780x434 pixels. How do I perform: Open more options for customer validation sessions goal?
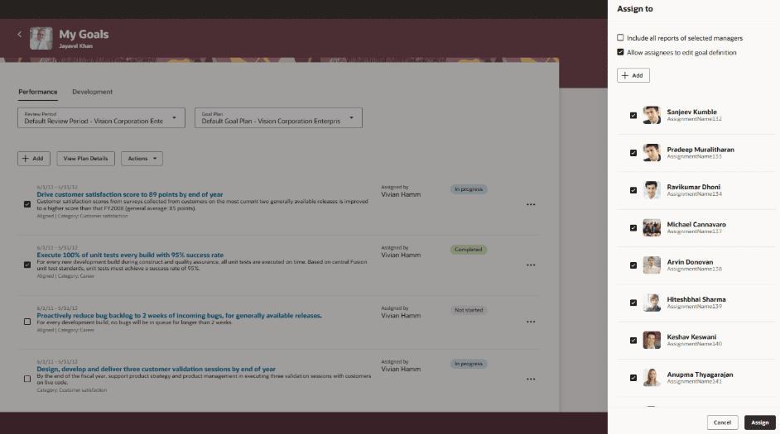tap(531, 379)
